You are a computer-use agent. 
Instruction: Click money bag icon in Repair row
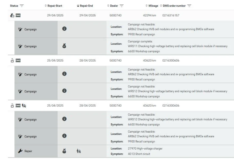64,151
